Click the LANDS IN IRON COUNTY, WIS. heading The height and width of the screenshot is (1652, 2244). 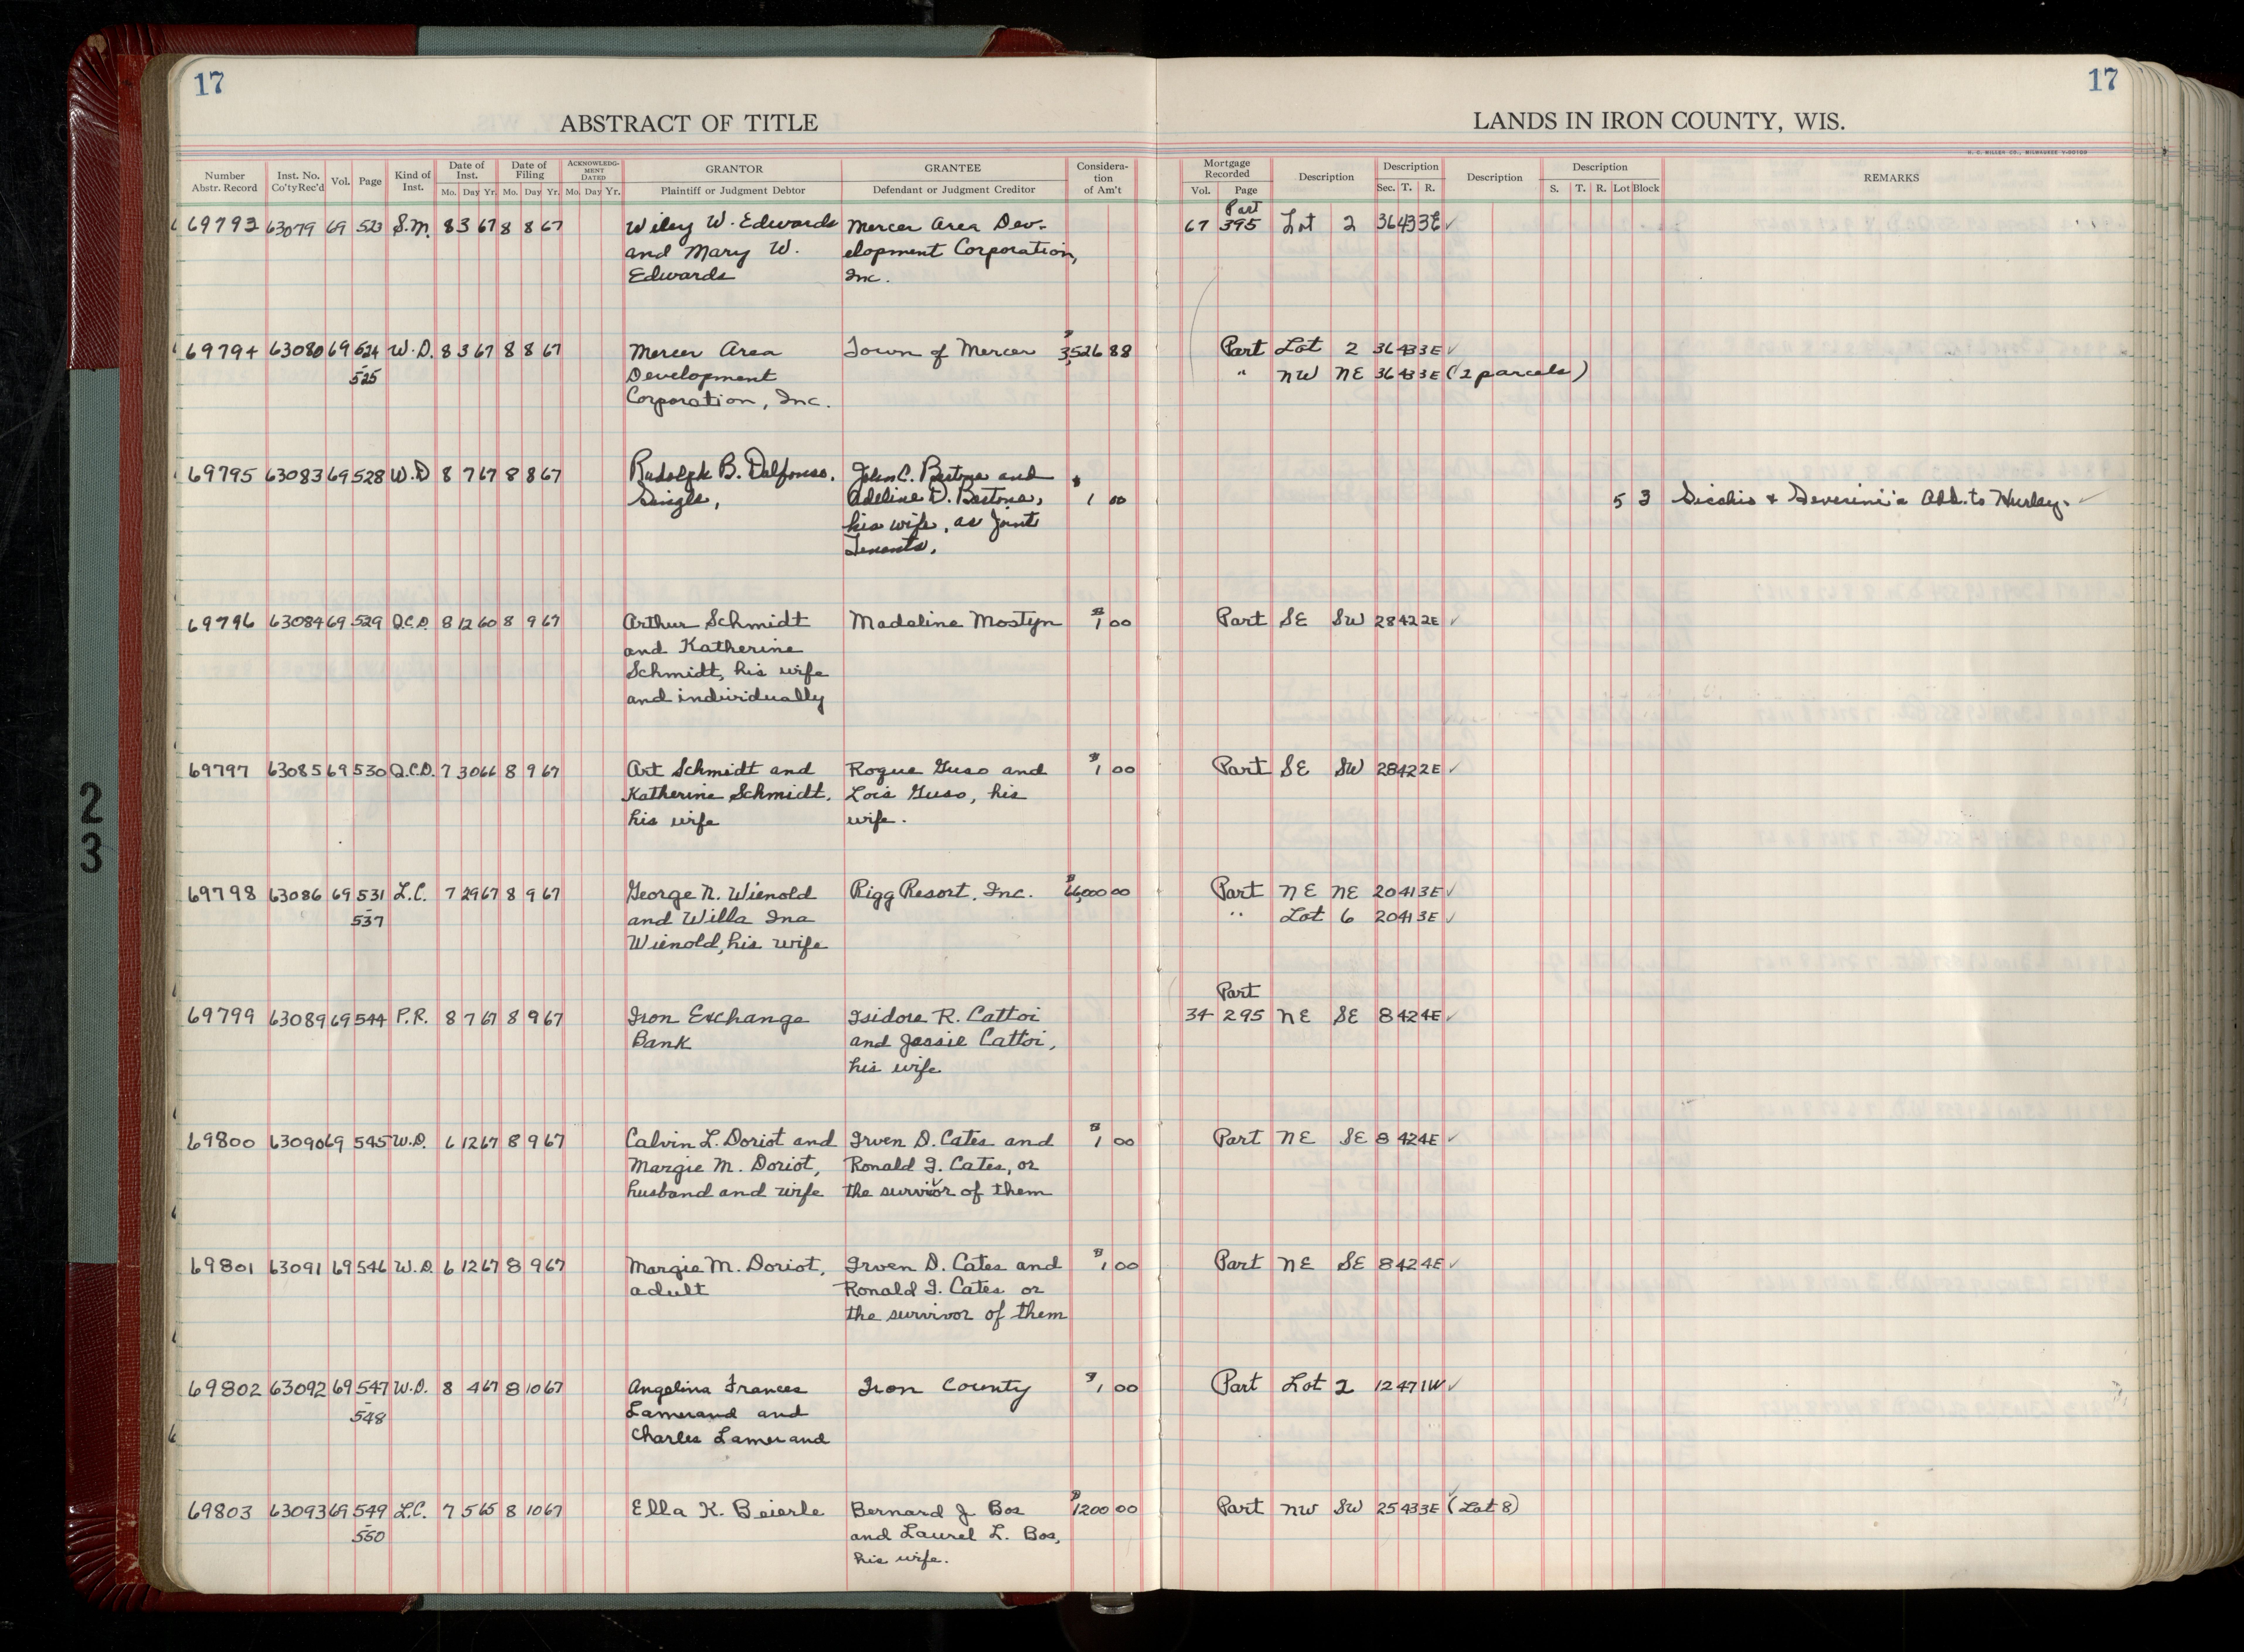coord(1659,122)
